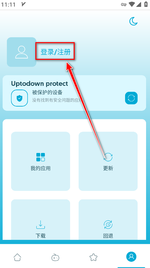
Task: Click the circular arrows update icon
Action: pyautogui.click(x=108, y=157)
